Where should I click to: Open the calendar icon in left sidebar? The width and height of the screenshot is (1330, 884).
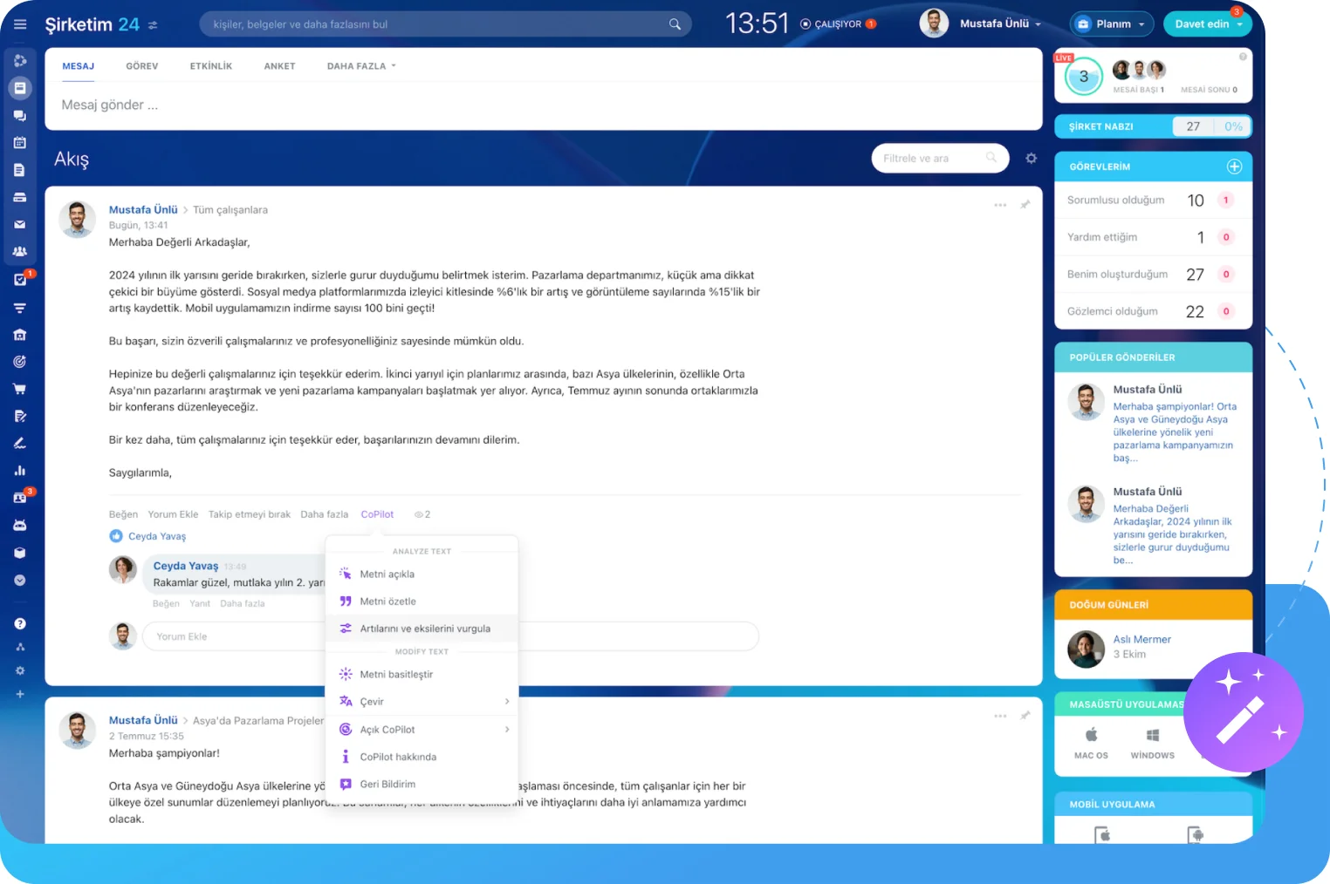20,142
